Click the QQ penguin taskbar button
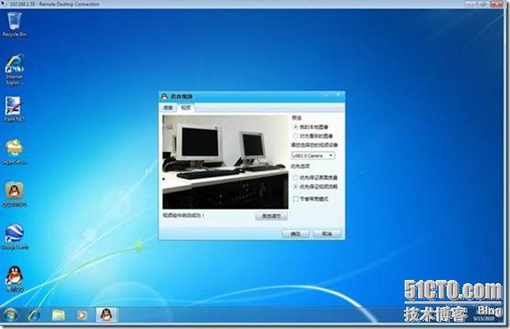The image size is (510, 329). pyautogui.click(x=106, y=315)
